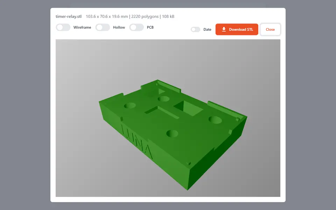The height and width of the screenshot is (210, 336).
Task: Click the download arrow icon
Action: point(224,29)
